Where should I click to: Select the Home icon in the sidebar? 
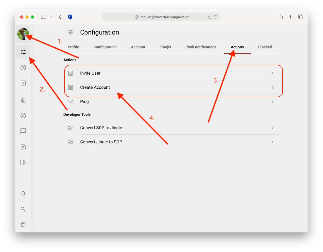pos(23,100)
